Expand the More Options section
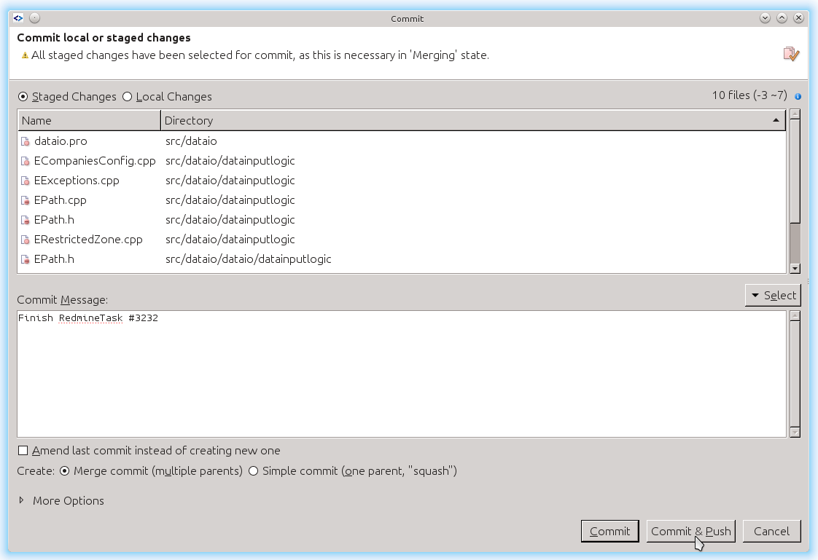The height and width of the screenshot is (560, 818). point(22,500)
